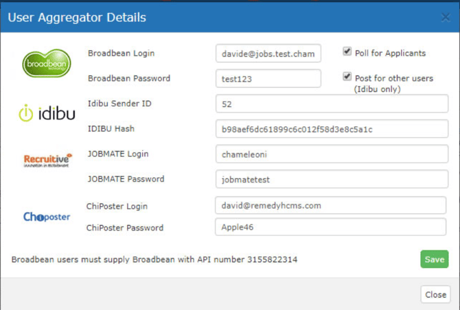Click the idibu logo
Image resolution: width=460 pixels, height=310 pixels.
point(47,113)
